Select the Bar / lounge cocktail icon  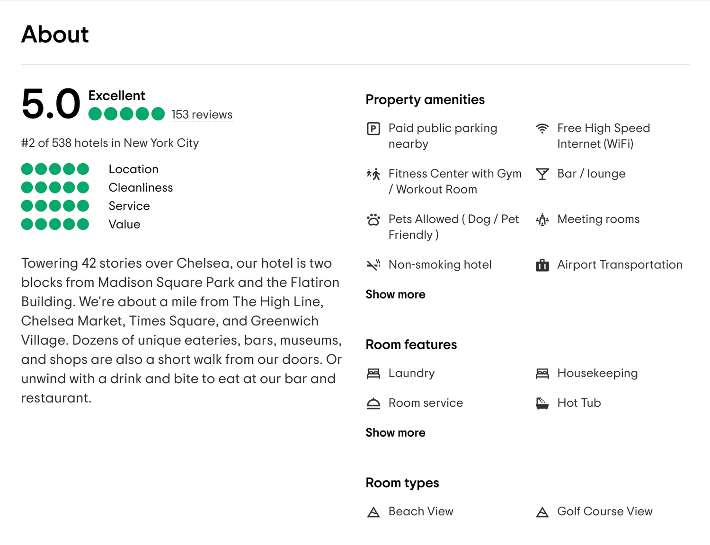[x=542, y=174]
